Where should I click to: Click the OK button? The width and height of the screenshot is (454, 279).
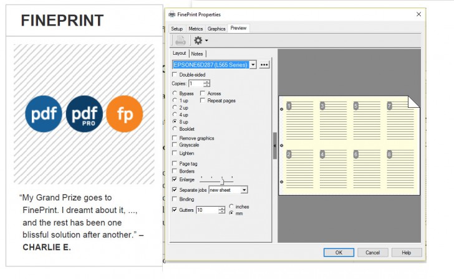point(339,252)
